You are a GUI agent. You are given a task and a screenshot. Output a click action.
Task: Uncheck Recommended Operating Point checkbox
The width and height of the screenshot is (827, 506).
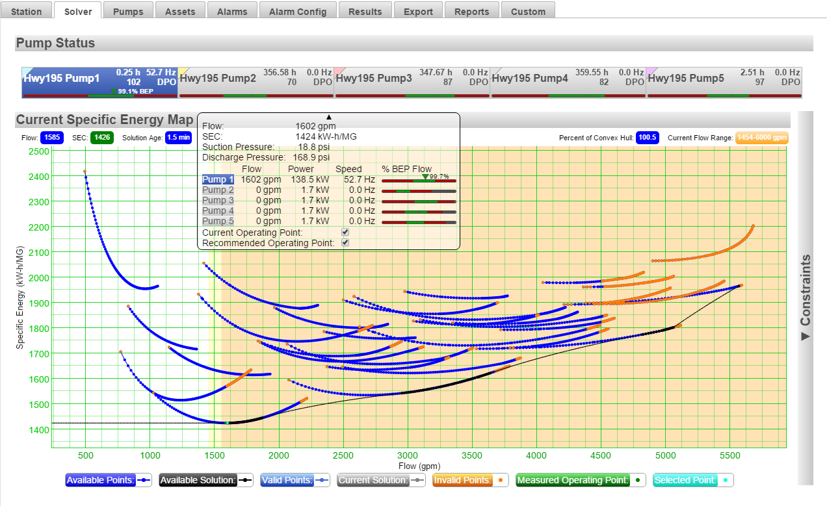point(345,242)
